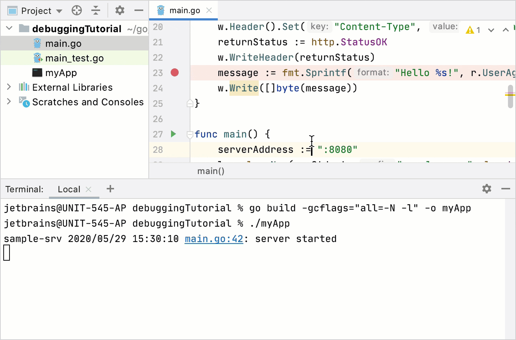Viewport: 516px width, 340px height.
Task: Select the main() breadcrumb
Action: pyautogui.click(x=211, y=170)
